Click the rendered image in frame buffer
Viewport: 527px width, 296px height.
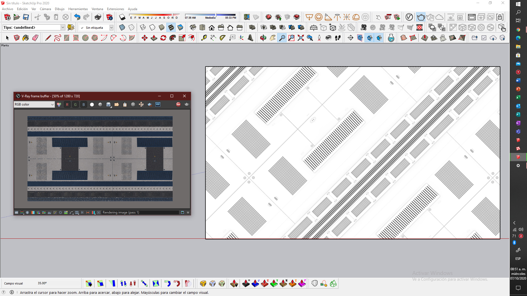tap(100, 159)
